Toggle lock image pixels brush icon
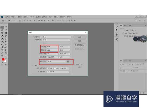This screenshot has height=110, width=147. tap(126, 71)
